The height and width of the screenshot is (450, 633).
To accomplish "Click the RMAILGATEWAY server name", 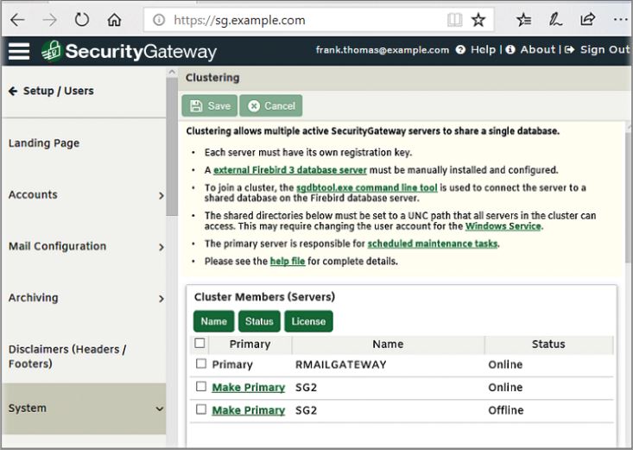I will coord(341,364).
